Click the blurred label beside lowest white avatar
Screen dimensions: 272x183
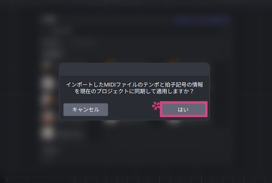70,134
